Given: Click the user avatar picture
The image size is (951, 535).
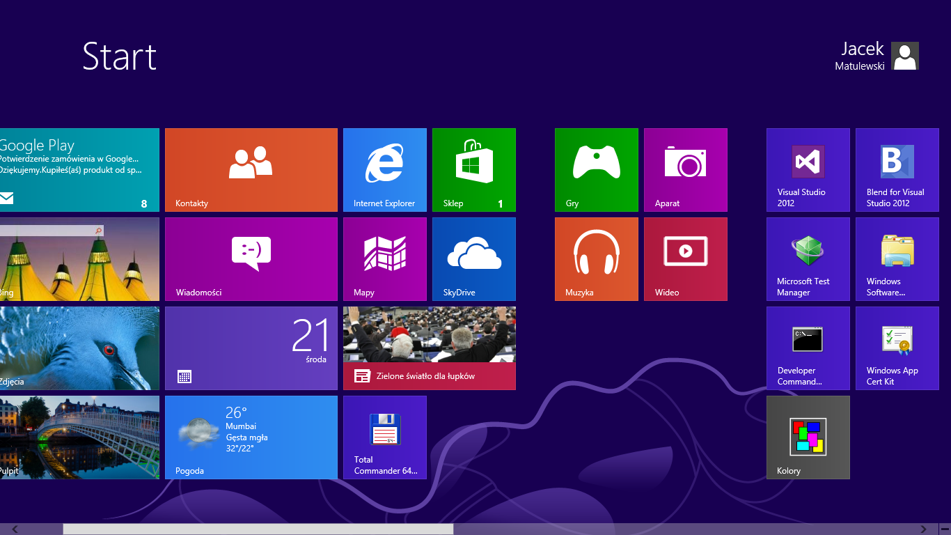Looking at the screenshot, I should (x=905, y=56).
